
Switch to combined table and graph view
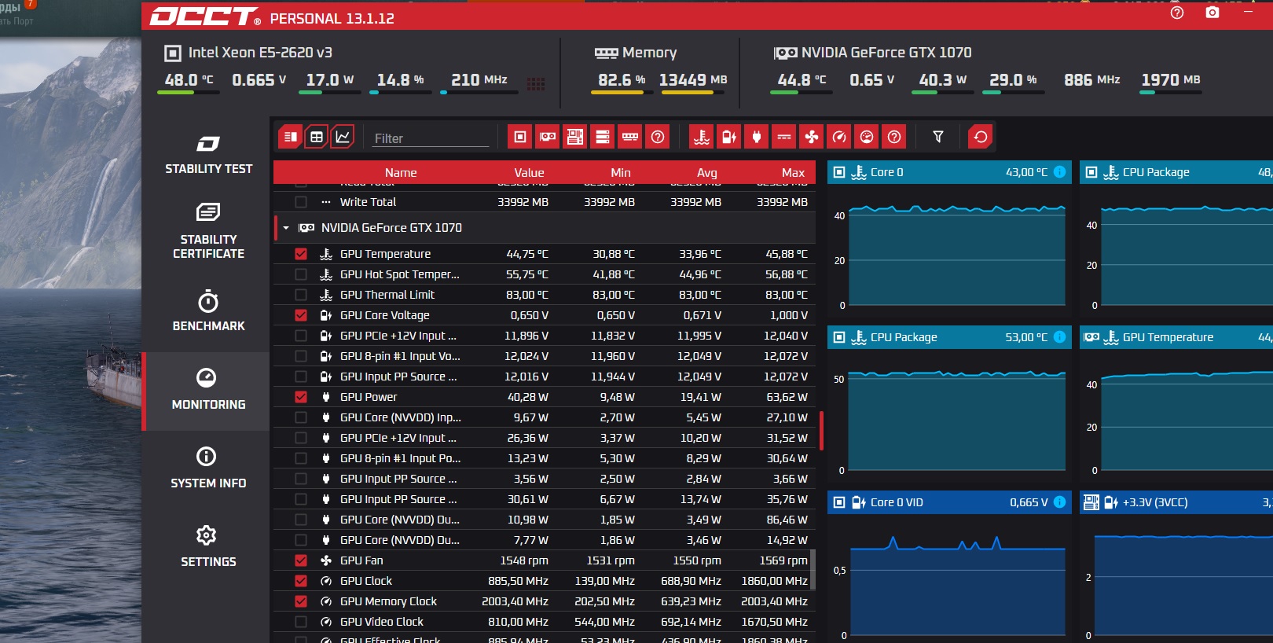coord(290,137)
